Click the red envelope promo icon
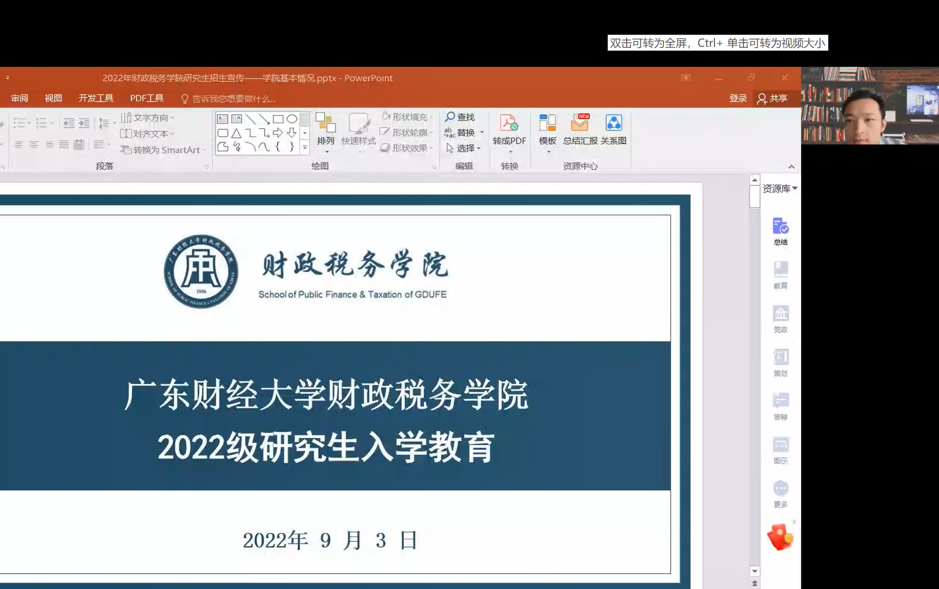 click(780, 537)
